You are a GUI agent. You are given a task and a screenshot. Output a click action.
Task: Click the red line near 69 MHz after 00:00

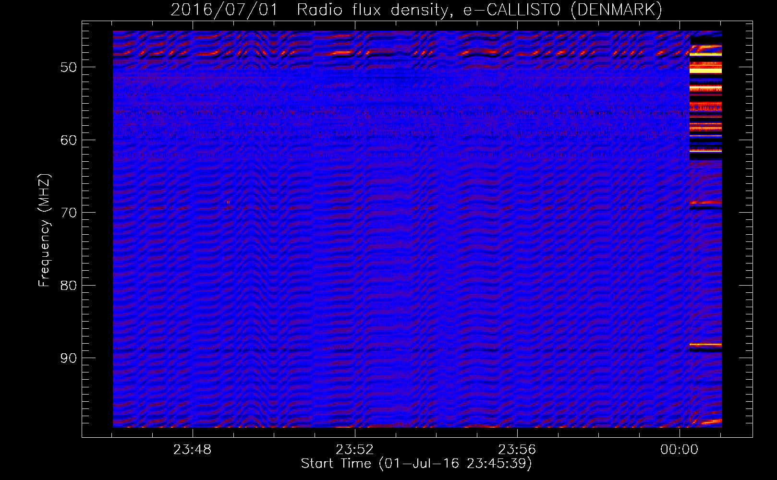[x=705, y=203]
